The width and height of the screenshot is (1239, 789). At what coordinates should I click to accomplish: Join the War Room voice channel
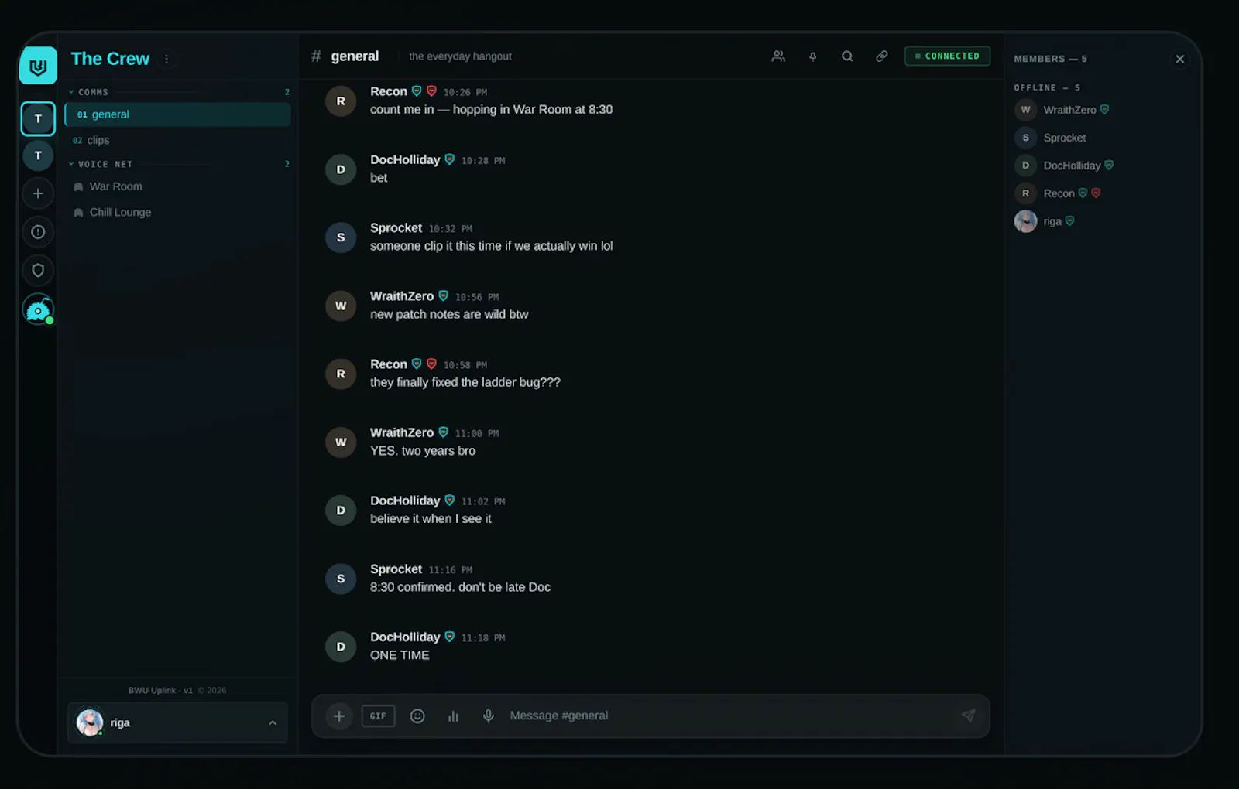click(177, 186)
